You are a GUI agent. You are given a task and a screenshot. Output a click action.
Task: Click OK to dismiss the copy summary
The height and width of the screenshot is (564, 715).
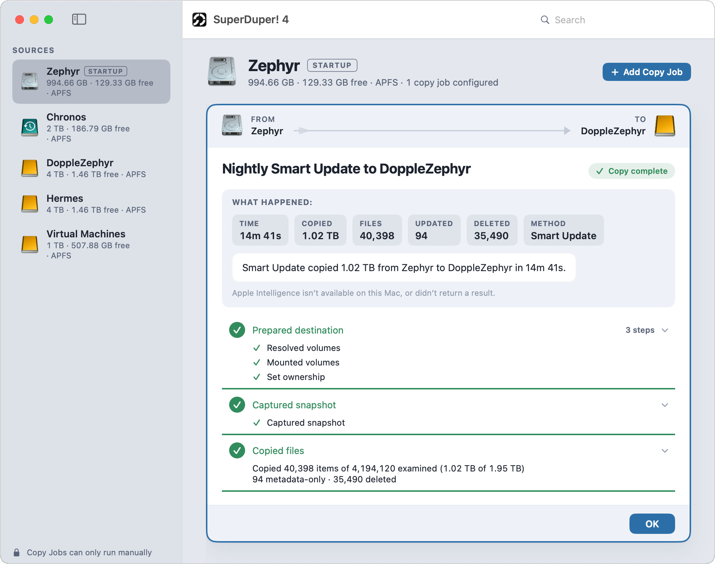click(652, 524)
